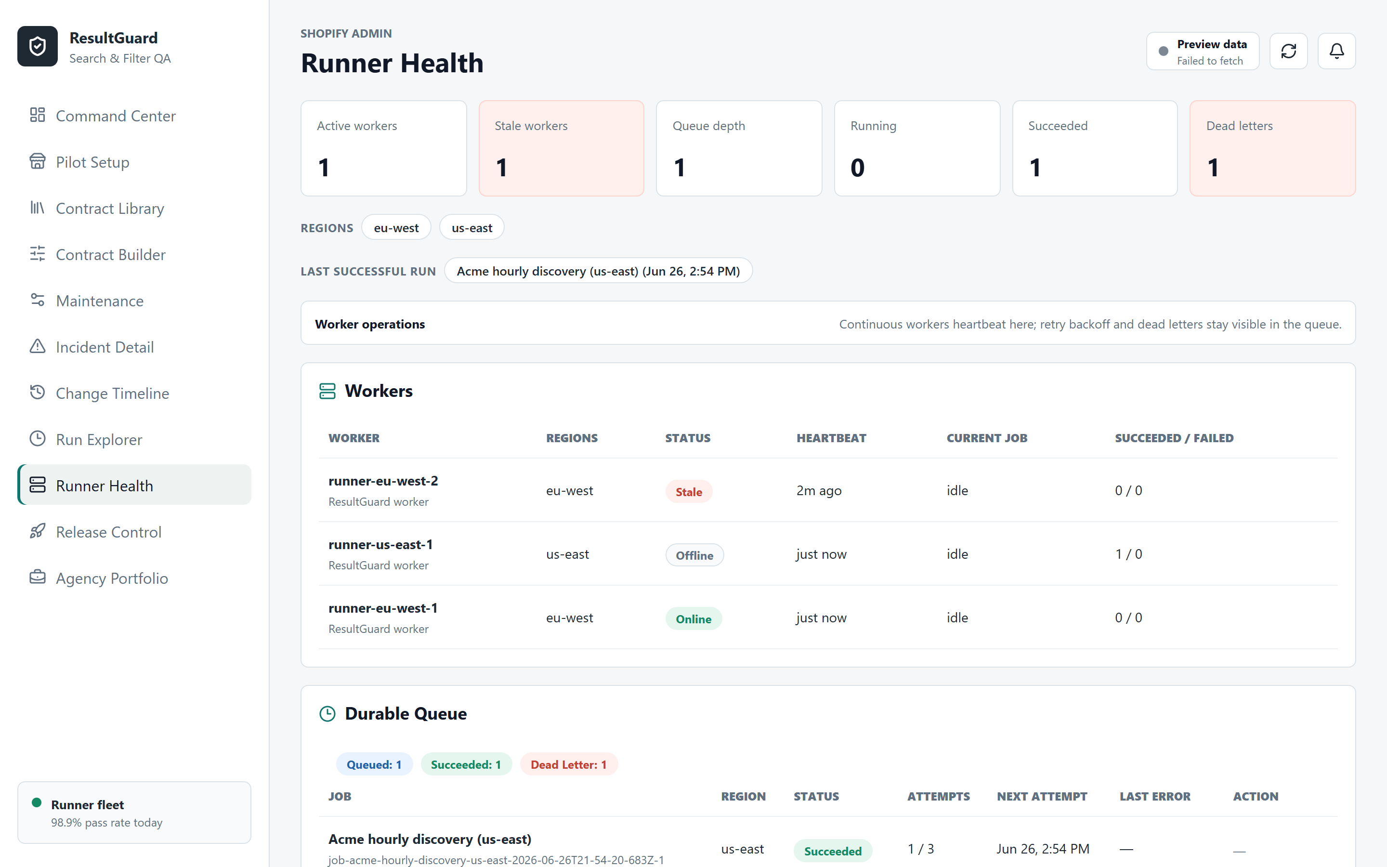This screenshot has width=1387, height=867.
Task: Open Agency Portfolio
Action: coord(134,578)
